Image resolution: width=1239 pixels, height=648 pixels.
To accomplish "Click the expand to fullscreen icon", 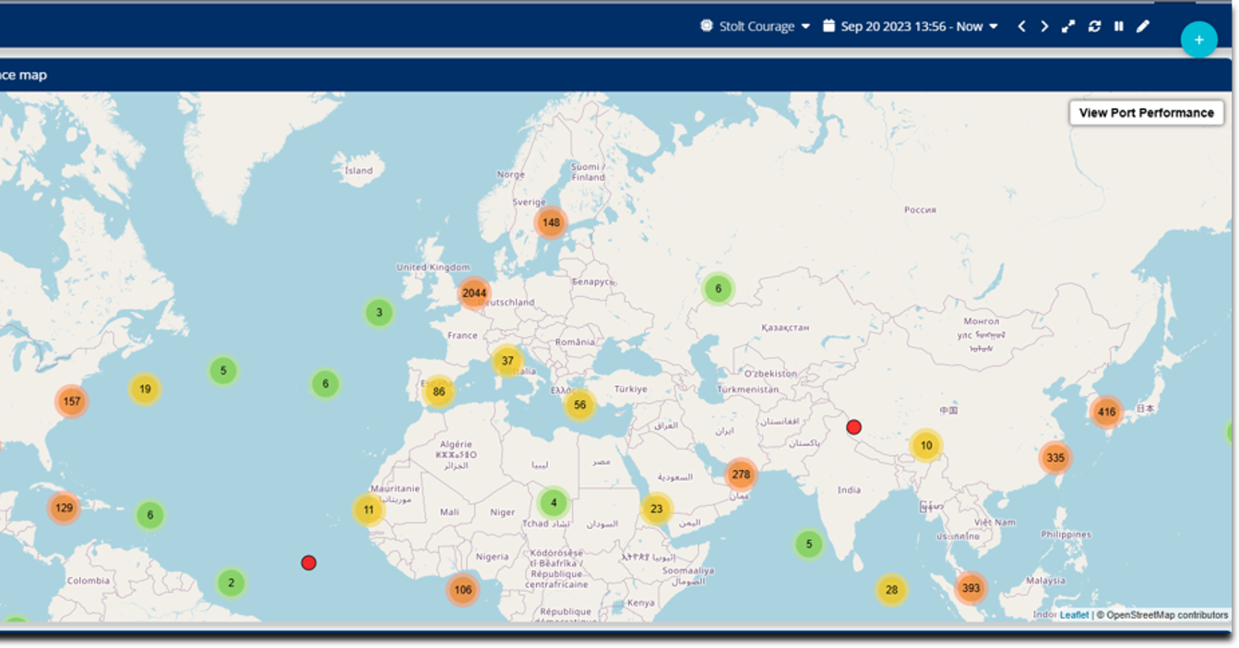I will tap(1068, 27).
